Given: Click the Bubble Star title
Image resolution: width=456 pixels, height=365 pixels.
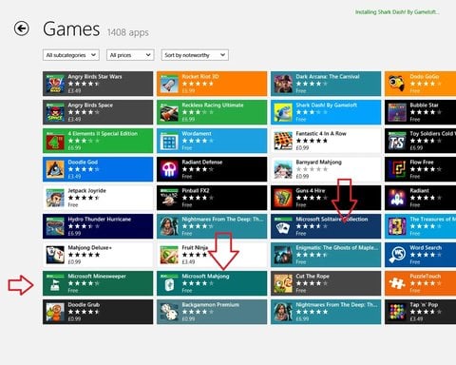Looking at the screenshot, I should 424,105.
